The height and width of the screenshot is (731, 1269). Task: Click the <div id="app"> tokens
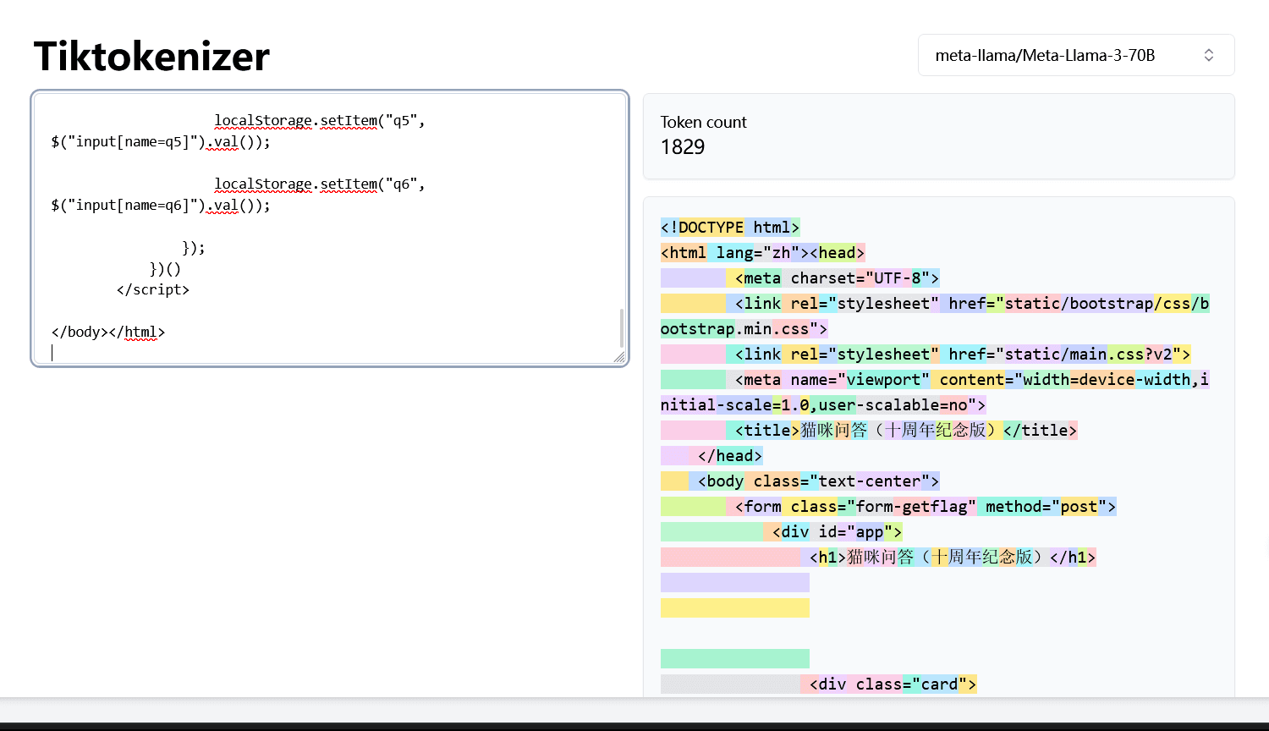click(838, 531)
